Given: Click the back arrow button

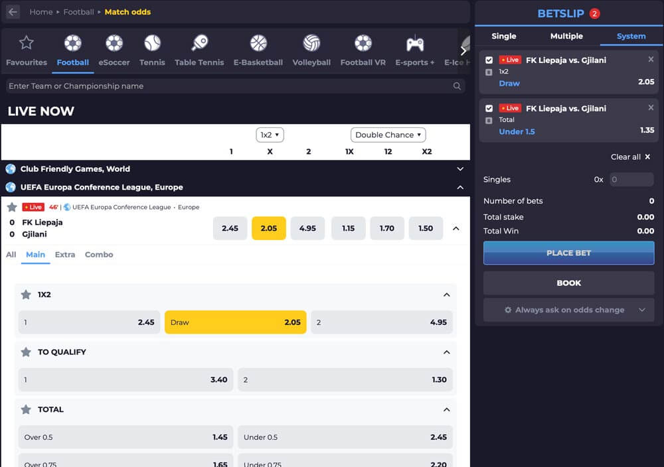Looking at the screenshot, I should (13, 12).
